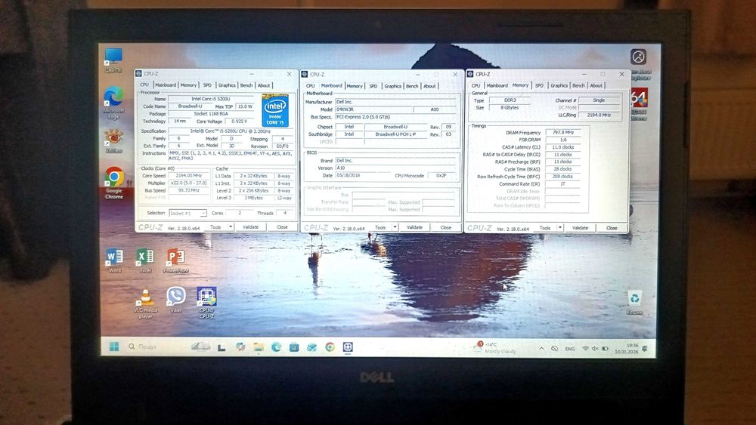The image size is (756, 425).
Task: Open Tools dropdown arrow in CPU window
Action: (x=231, y=226)
